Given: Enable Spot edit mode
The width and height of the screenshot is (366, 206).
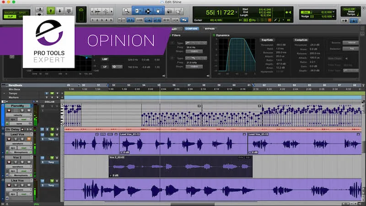Looking at the screenshot, I should click(x=22, y=13).
